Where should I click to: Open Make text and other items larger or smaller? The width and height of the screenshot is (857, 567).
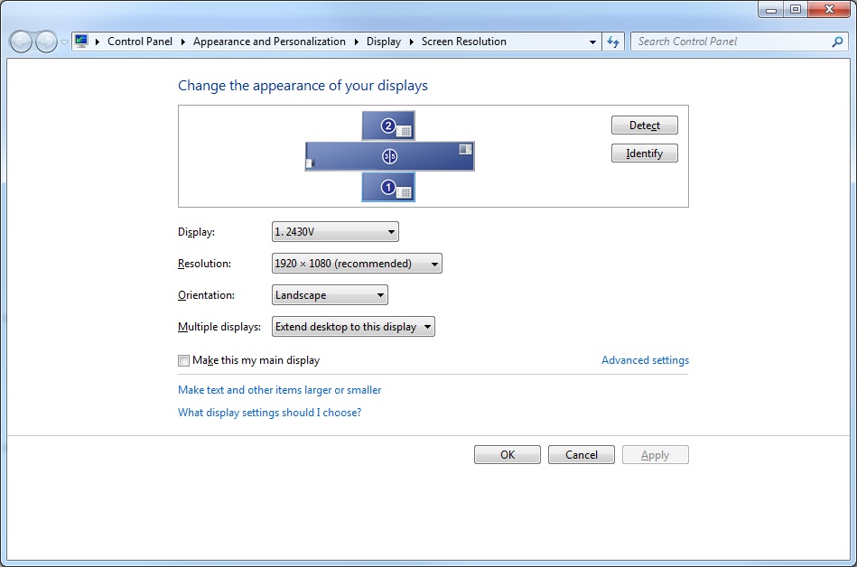[x=279, y=390]
